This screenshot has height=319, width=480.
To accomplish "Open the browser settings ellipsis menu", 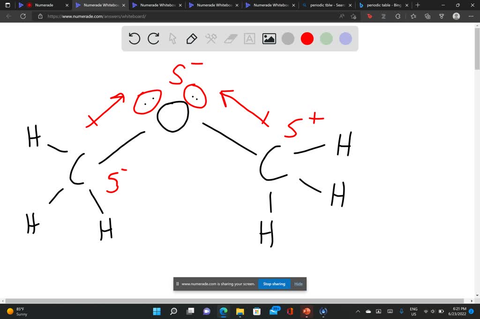I will click(471, 16).
